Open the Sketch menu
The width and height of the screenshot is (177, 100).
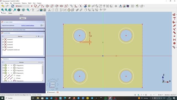click(x=30, y=3)
